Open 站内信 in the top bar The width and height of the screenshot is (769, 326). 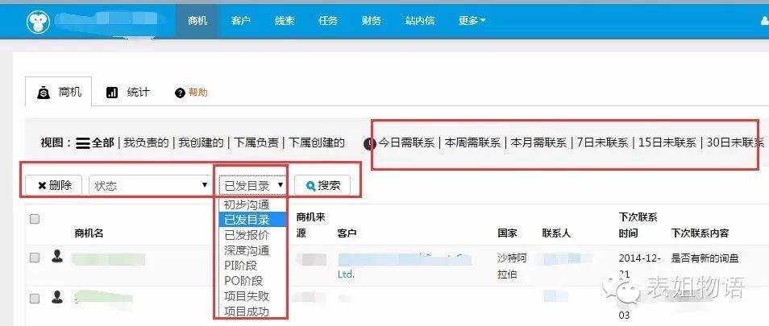[x=420, y=21]
